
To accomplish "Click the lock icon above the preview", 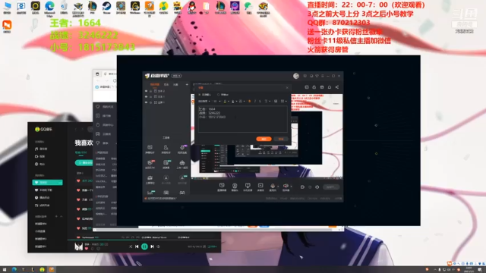I will [314, 87].
